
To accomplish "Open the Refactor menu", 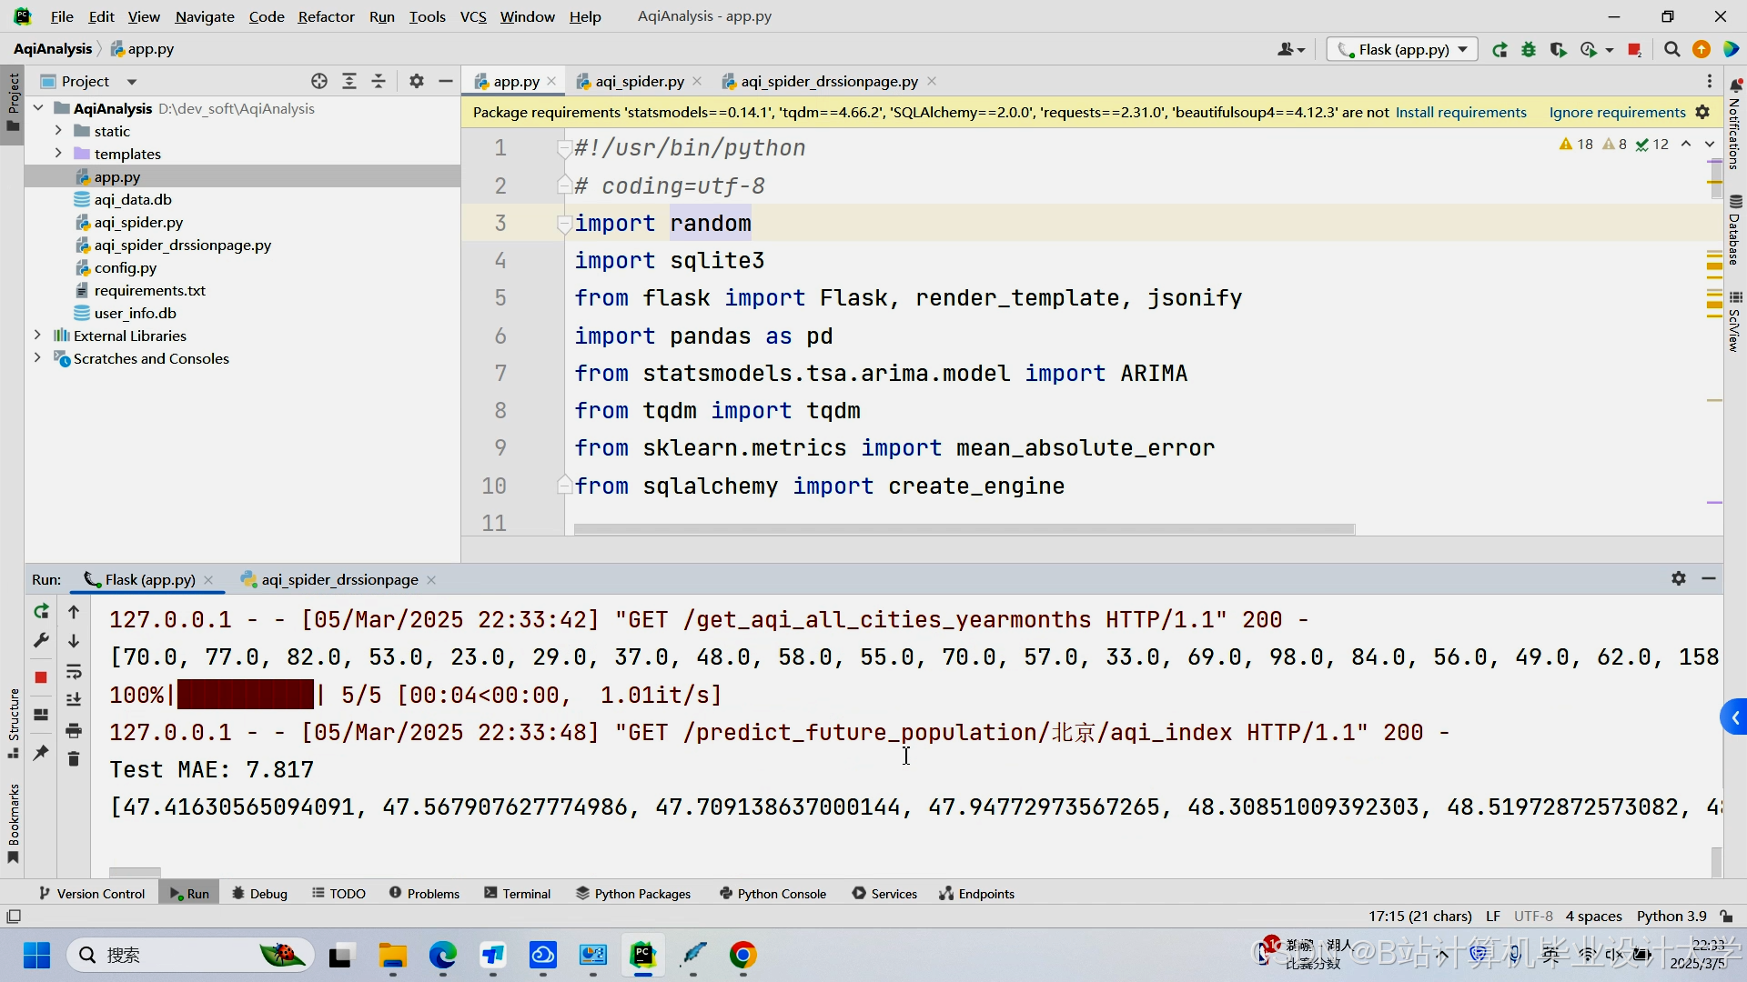I will [x=326, y=16].
